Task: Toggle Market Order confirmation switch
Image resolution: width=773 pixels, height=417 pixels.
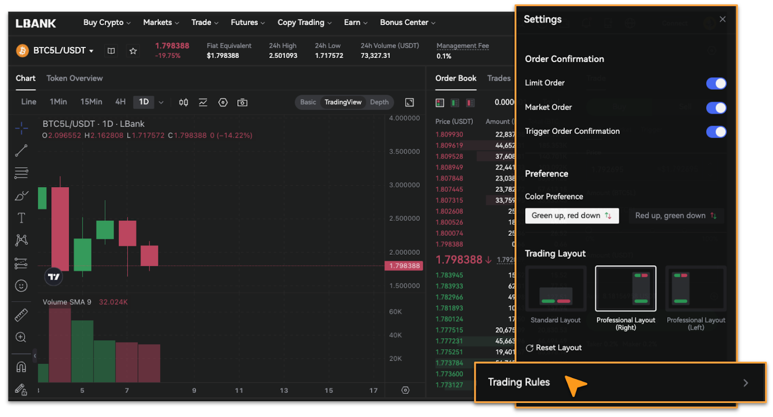Action: [716, 108]
